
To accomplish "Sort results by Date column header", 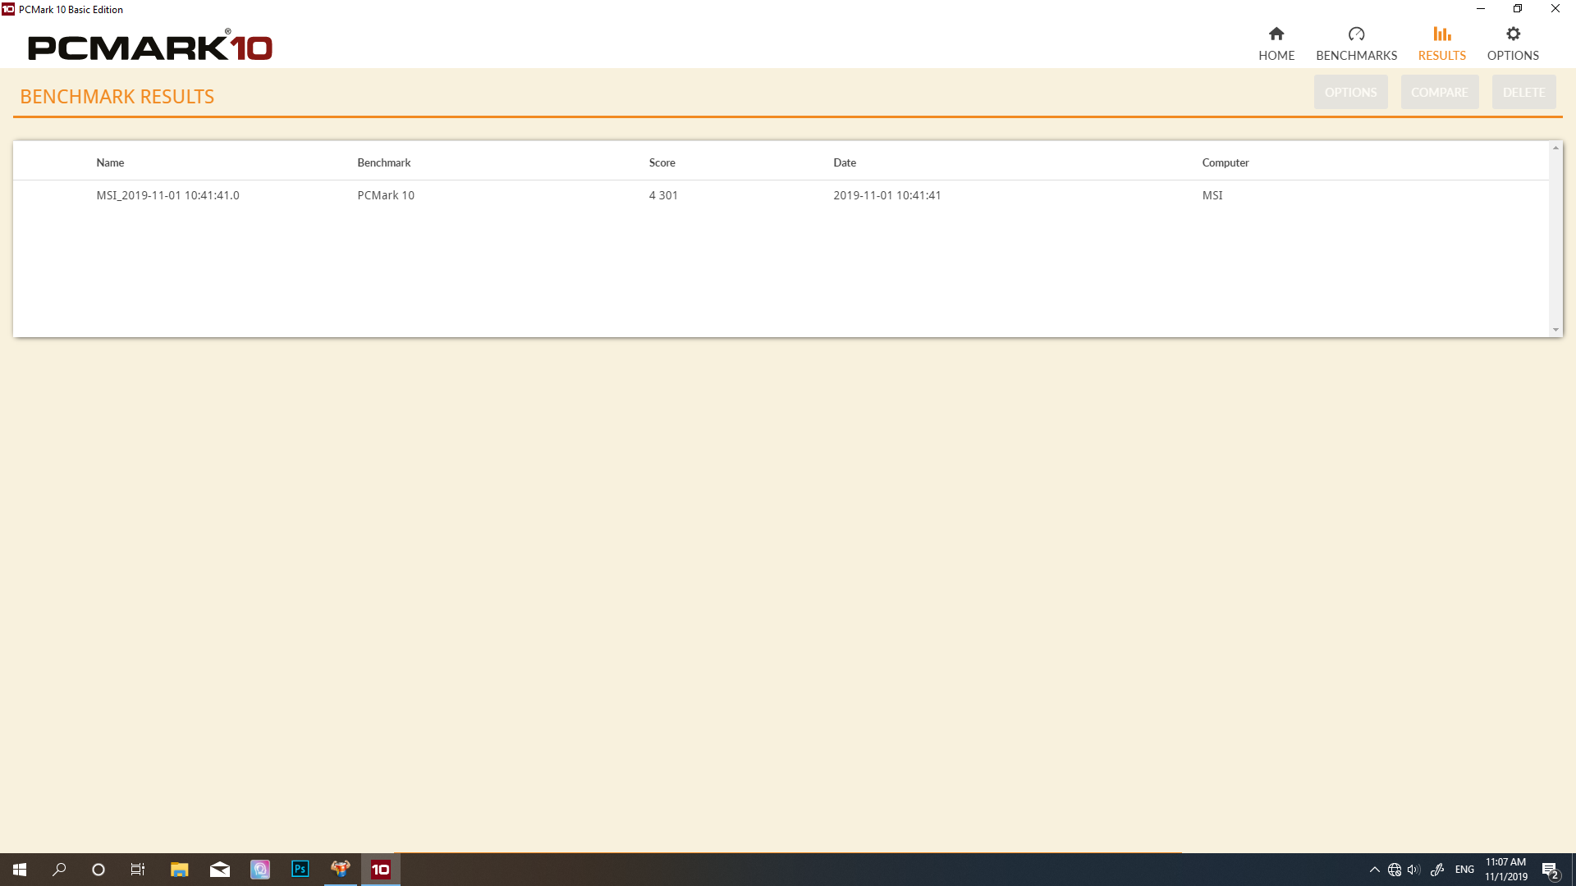I will point(845,162).
